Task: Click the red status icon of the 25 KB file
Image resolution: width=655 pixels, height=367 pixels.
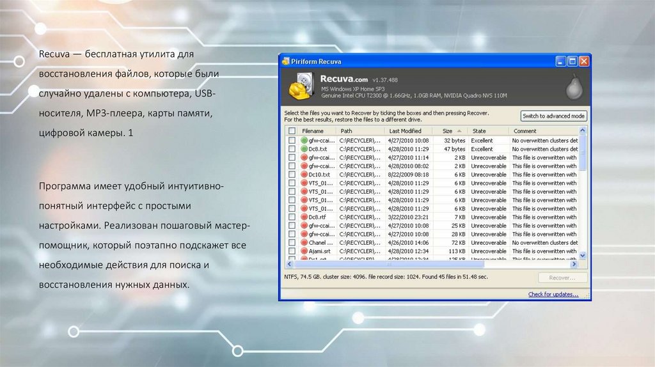Action: [x=304, y=226]
